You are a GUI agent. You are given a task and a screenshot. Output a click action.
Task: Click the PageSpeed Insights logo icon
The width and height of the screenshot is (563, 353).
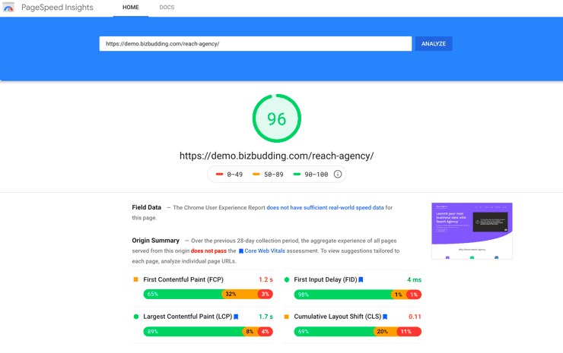[x=8, y=7]
